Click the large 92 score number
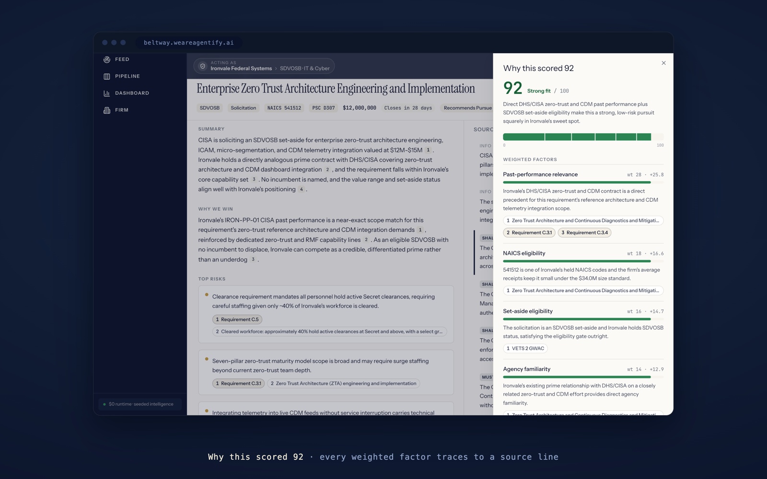This screenshot has width=767, height=479. point(512,88)
